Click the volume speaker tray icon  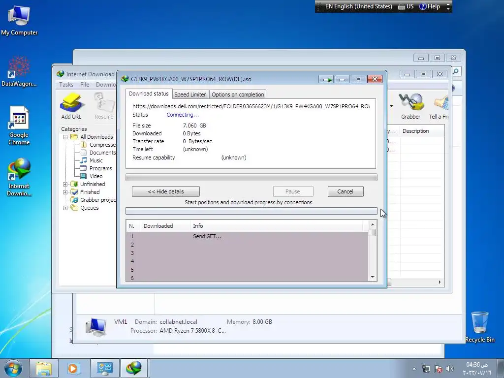450,369
